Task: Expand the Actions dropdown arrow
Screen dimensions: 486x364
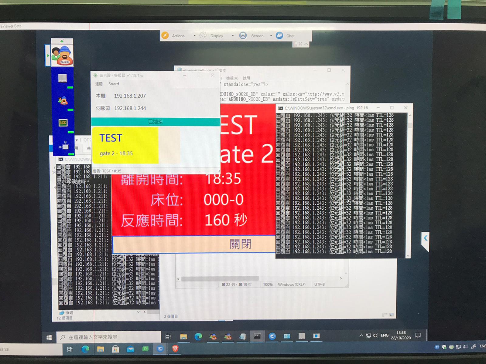Action: pyautogui.click(x=195, y=36)
